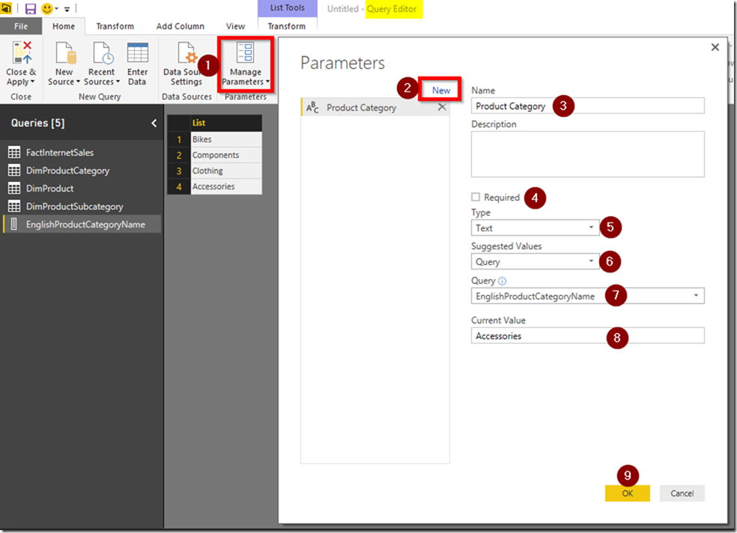
Task: Click the smiley feedback icon
Action: [x=47, y=8]
